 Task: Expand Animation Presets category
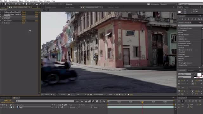point(178,28)
